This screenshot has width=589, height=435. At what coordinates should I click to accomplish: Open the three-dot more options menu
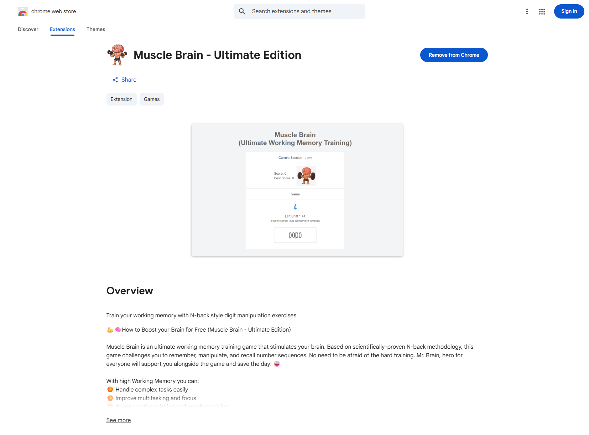[527, 11]
